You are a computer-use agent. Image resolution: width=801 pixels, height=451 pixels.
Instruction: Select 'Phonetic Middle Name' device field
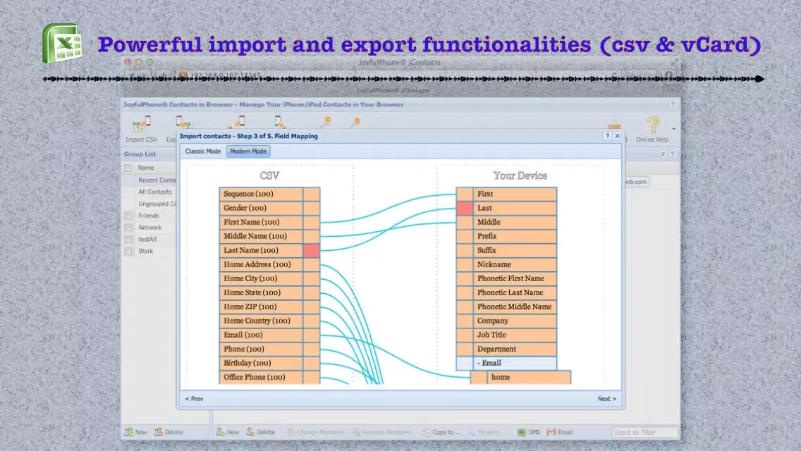tap(515, 307)
